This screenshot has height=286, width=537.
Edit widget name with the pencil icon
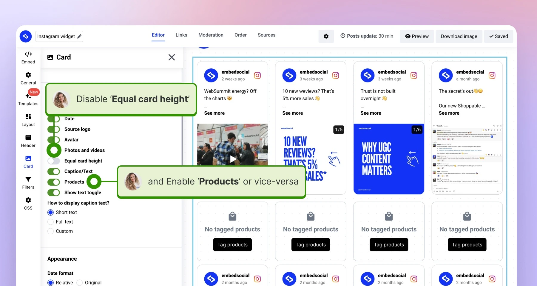[x=79, y=36]
